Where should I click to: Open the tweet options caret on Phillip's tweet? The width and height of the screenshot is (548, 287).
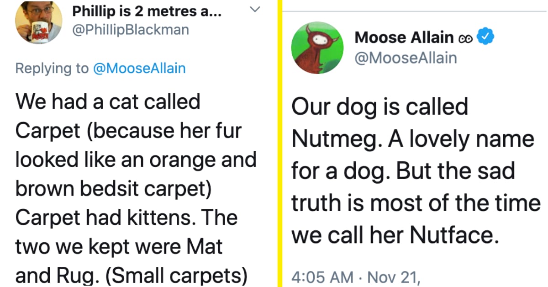coord(255,9)
